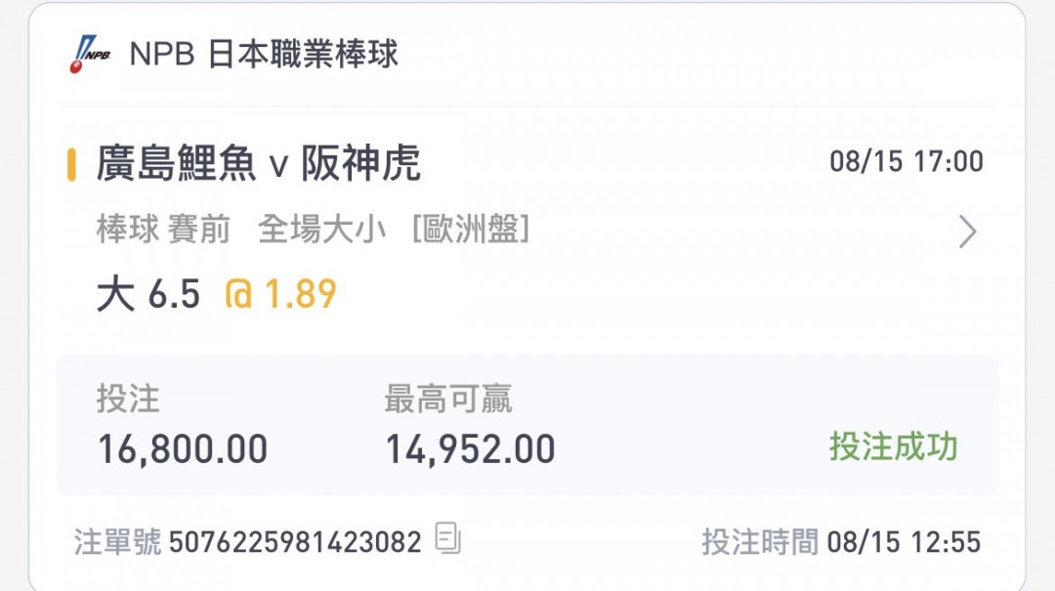
Task: Copy the bet slip number icon
Action: (x=448, y=538)
